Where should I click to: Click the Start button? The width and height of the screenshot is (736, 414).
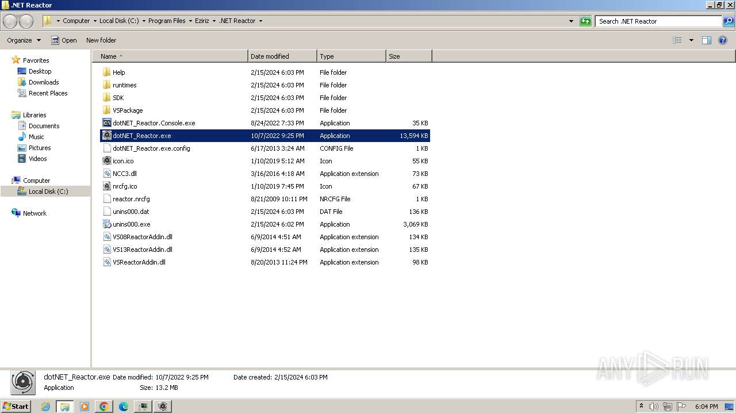click(x=16, y=407)
